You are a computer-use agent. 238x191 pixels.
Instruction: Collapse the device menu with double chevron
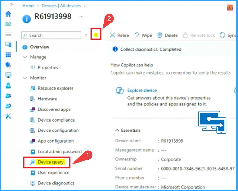tap(96, 35)
